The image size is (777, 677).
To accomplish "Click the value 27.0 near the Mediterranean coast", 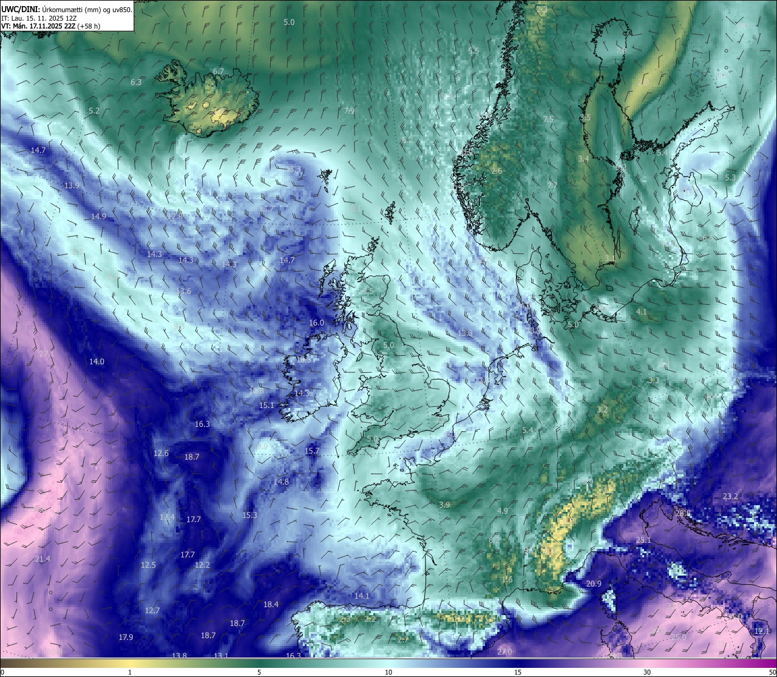I will pos(504,651).
